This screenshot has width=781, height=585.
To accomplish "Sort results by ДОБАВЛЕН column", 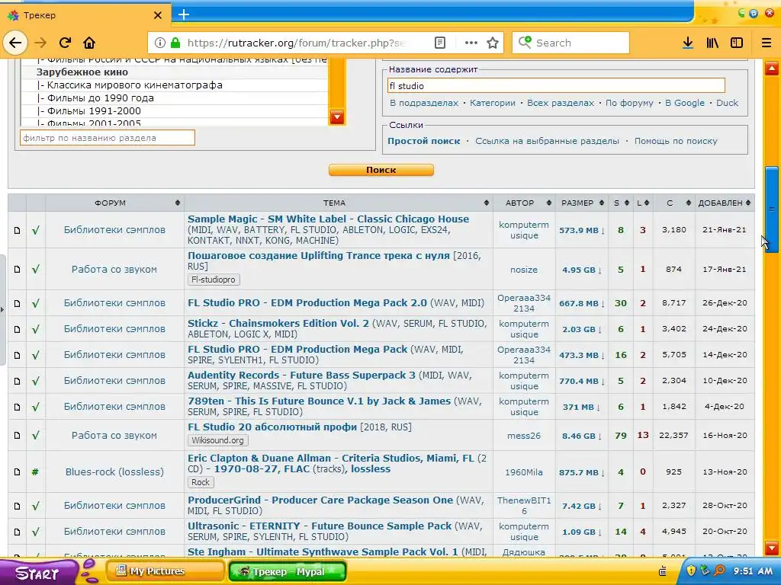I will click(725, 203).
